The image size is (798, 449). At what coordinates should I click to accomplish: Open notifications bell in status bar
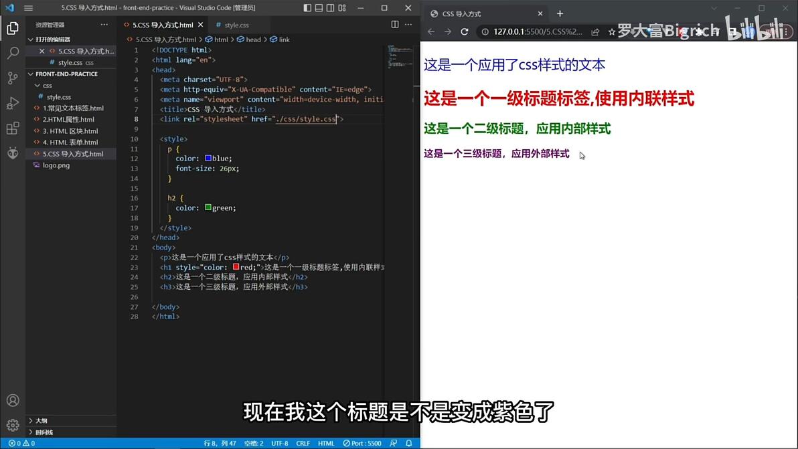pos(408,444)
